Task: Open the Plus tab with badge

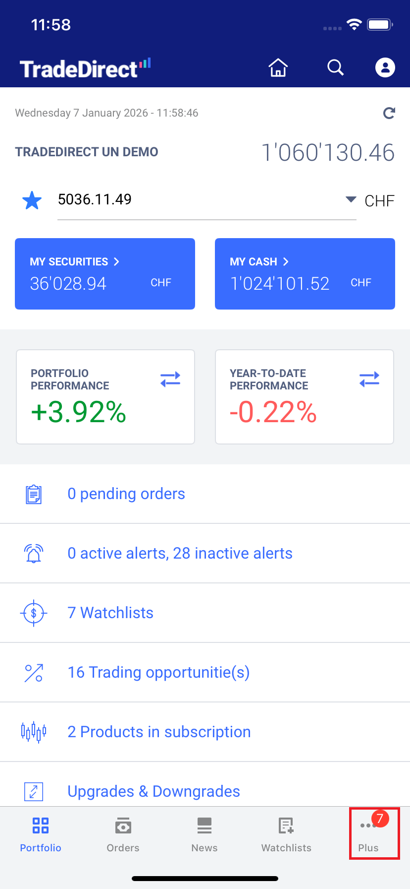Action: pos(368,834)
